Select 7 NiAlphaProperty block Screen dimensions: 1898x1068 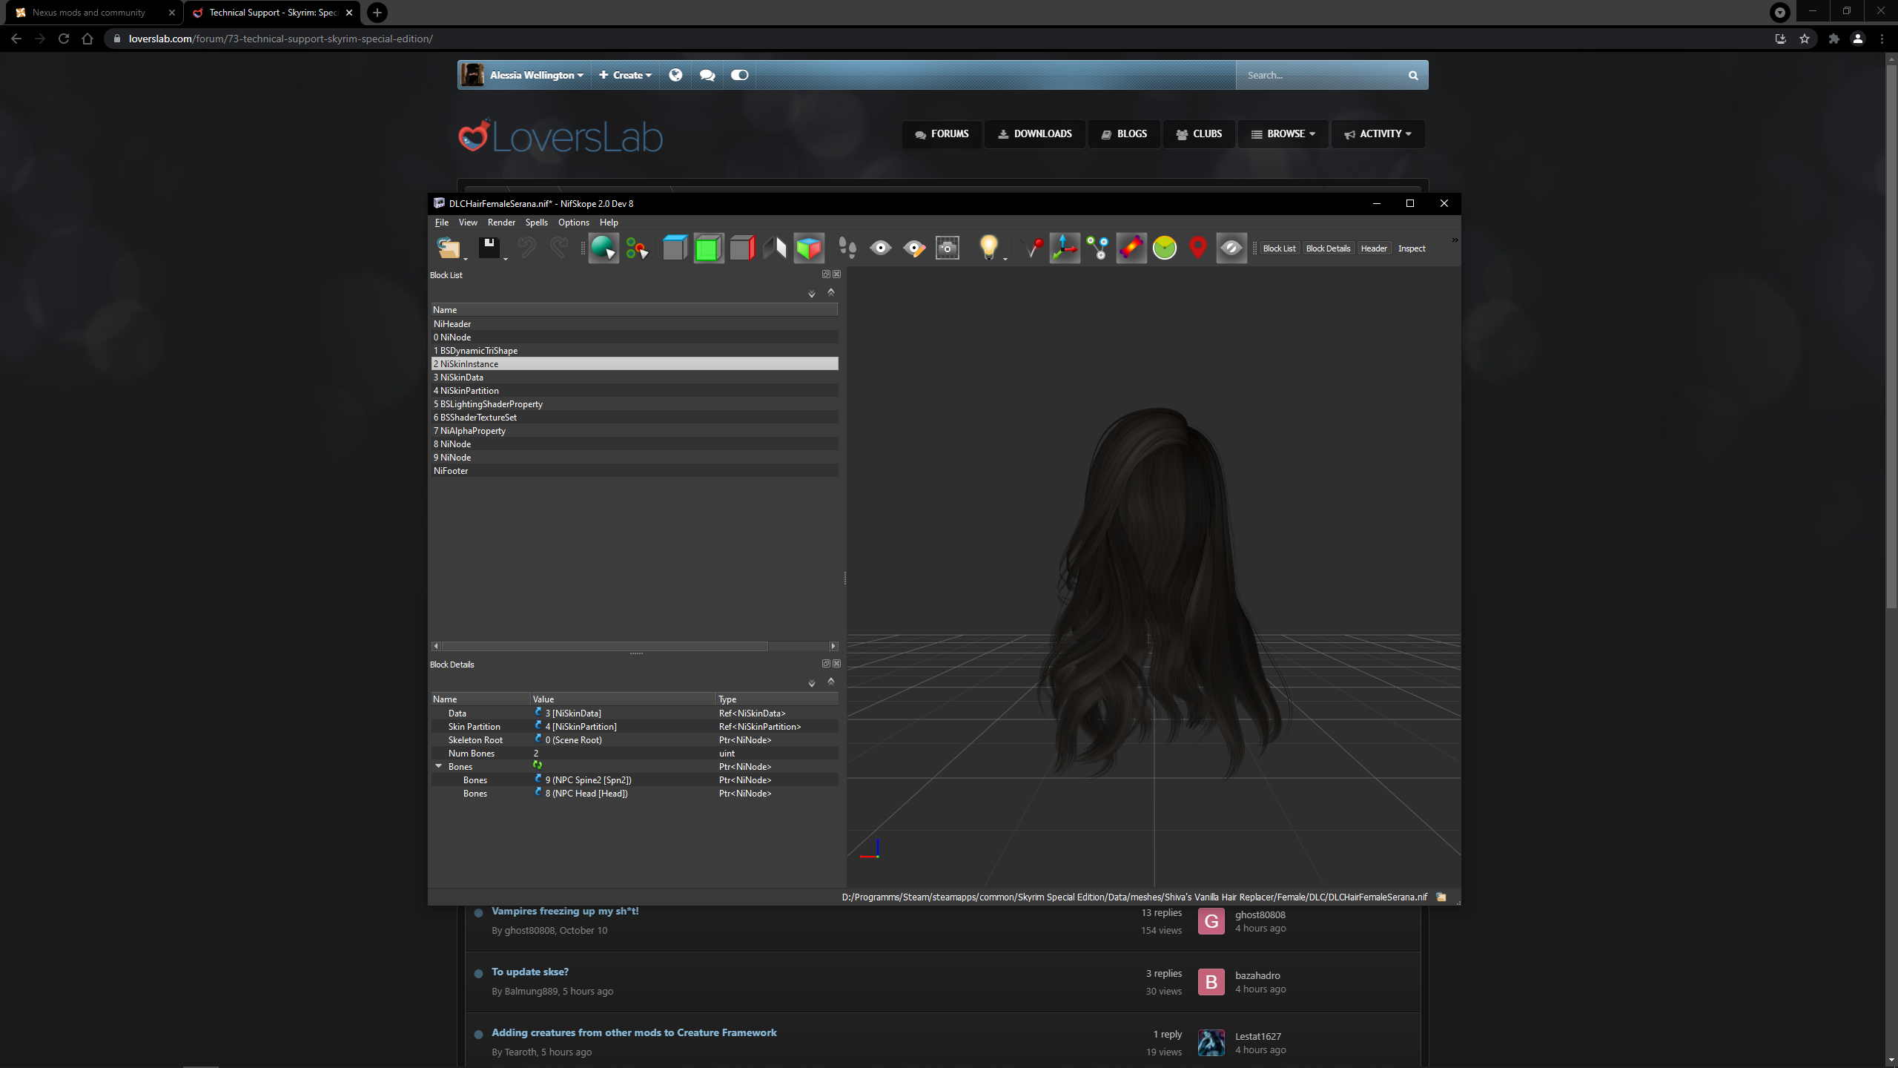(x=635, y=430)
